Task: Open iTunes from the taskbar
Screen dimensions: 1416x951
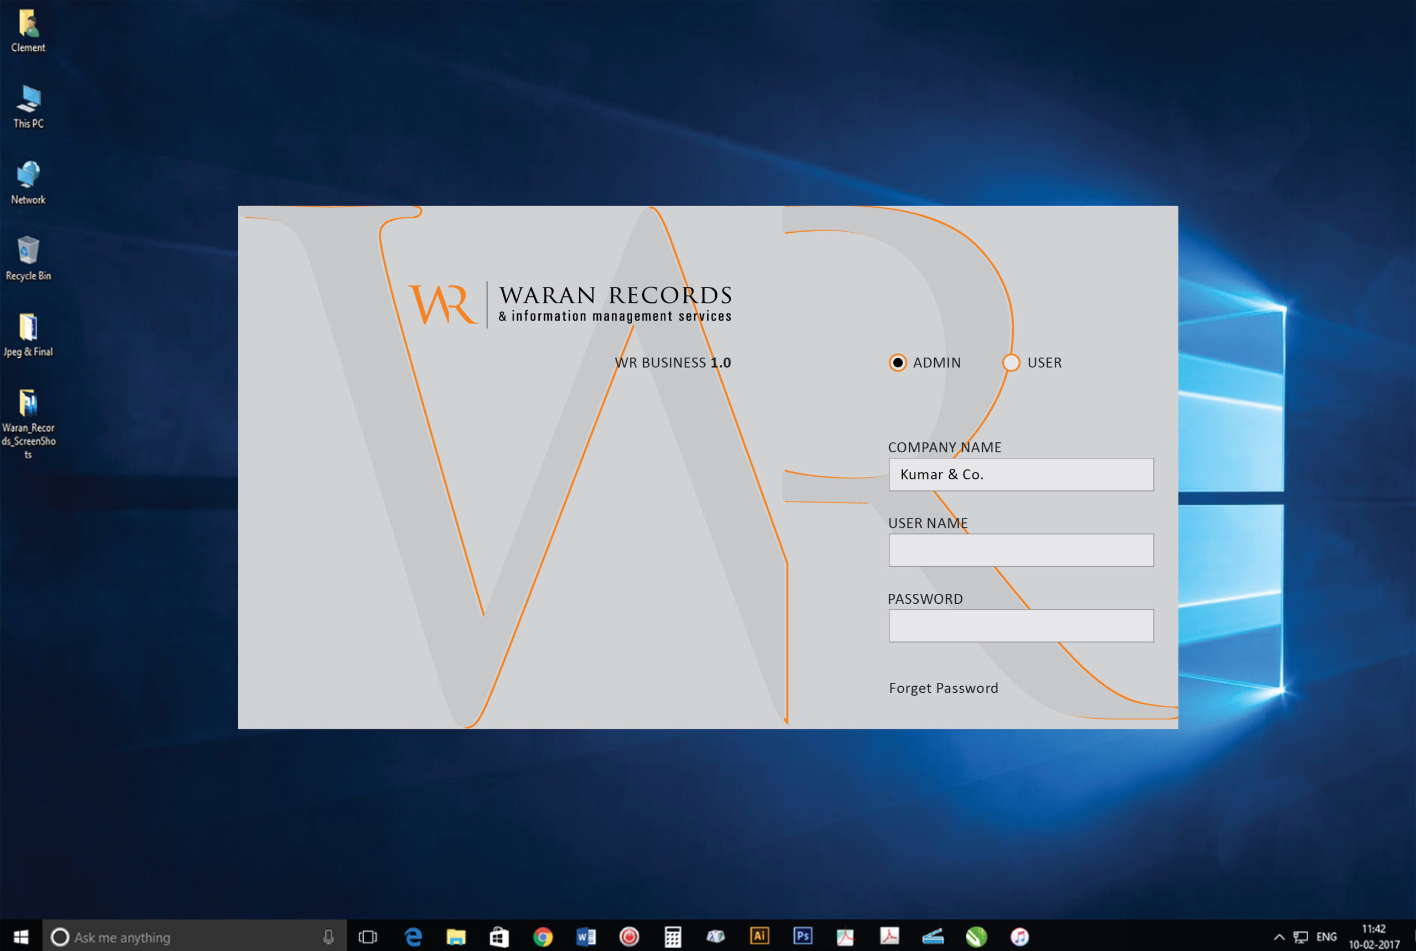Action: (x=1019, y=937)
